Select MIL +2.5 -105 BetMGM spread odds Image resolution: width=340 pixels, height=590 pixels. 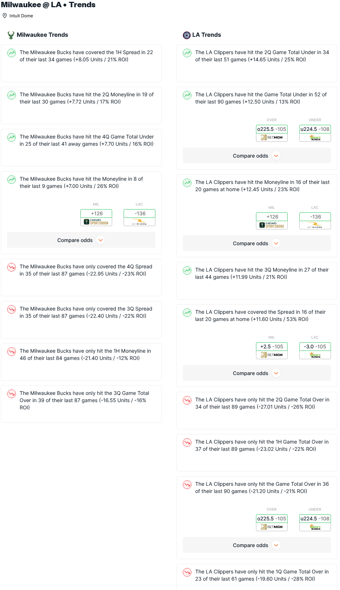[x=272, y=351]
